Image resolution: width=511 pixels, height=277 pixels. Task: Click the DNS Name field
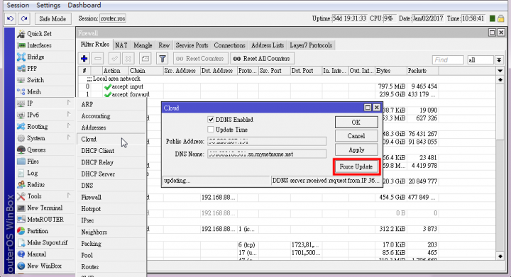[x=267, y=154]
